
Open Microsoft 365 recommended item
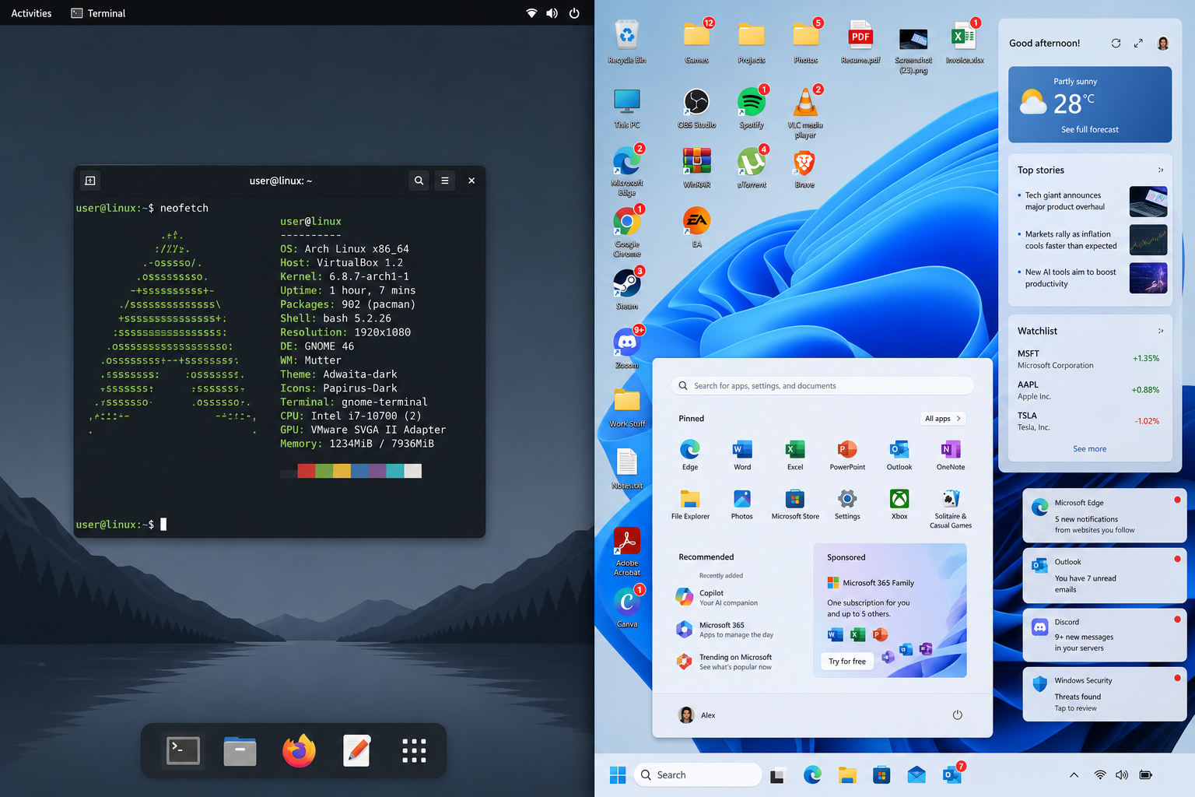pos(725,630)
